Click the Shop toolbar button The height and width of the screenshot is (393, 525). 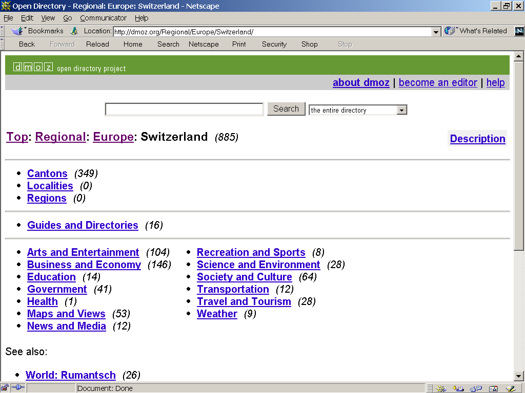pos(309,44)
